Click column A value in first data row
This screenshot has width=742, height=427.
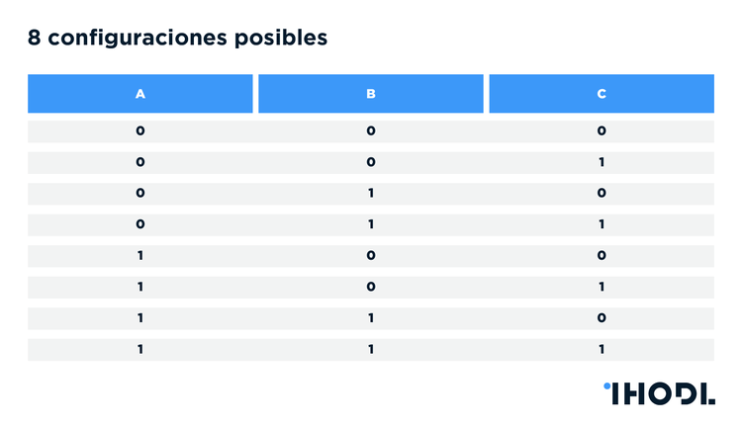coord(140,130)
